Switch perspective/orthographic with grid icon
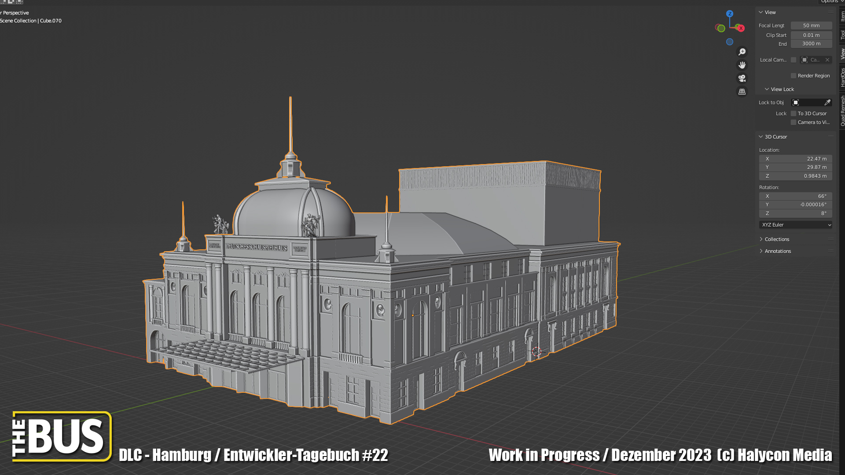This screenshot has width=845, height=475. 742,91
